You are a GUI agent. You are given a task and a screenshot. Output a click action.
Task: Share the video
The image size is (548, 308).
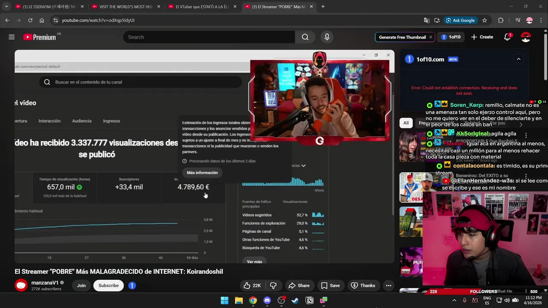tap(299, 285)
